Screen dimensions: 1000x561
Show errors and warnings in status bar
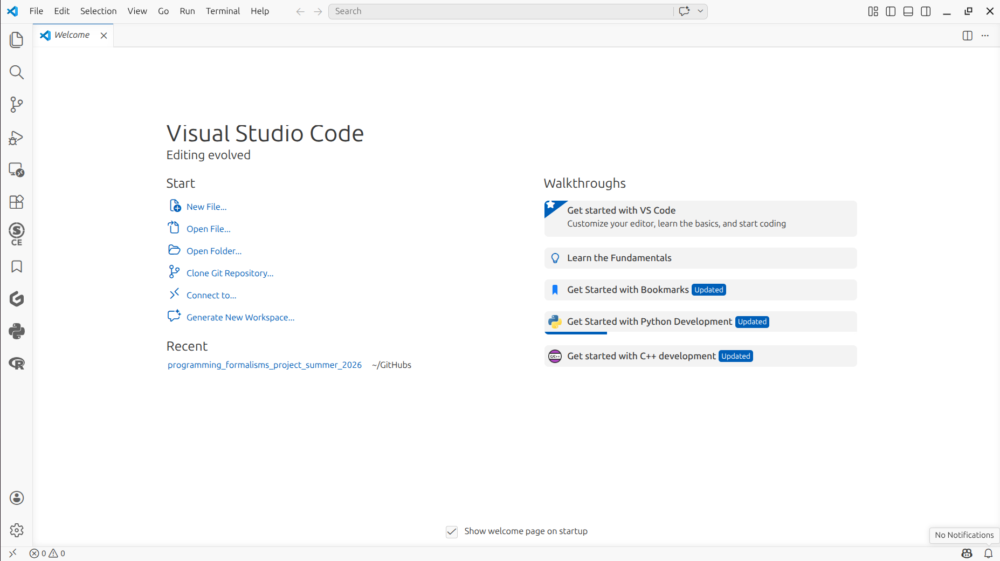click(47, 553)
